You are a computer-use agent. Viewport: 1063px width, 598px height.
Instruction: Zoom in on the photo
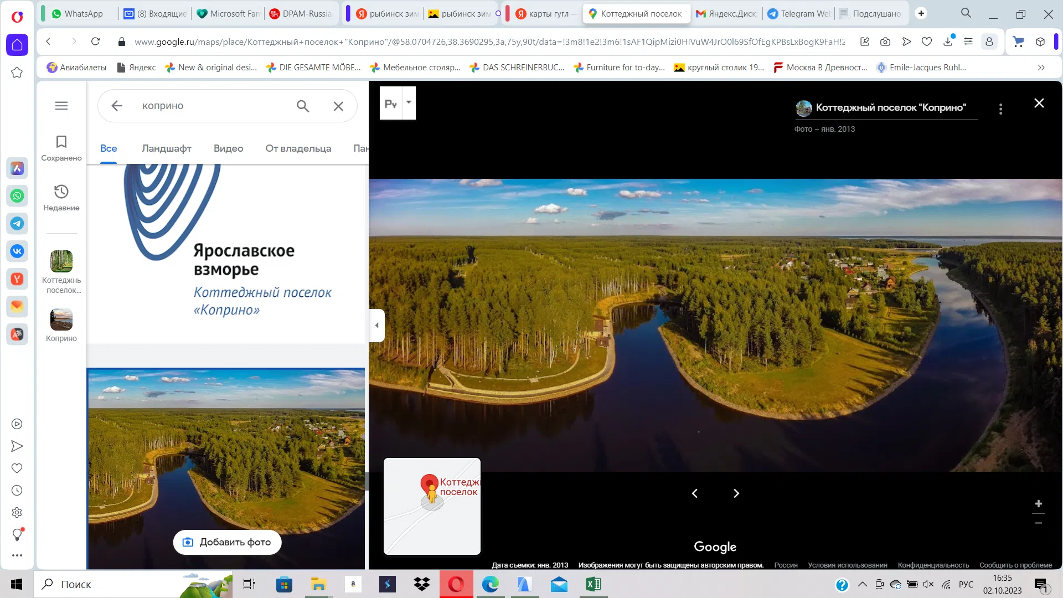coord(1039,503)
